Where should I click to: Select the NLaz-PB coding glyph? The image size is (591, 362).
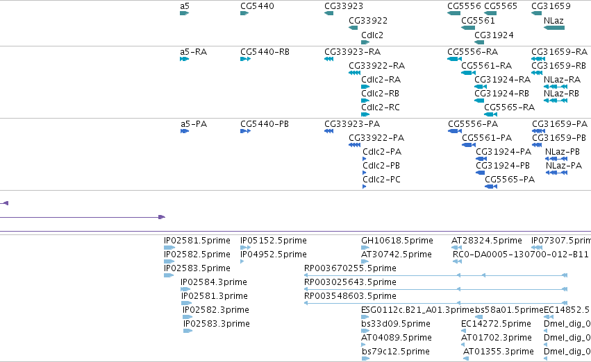click(x=556, y=159)
